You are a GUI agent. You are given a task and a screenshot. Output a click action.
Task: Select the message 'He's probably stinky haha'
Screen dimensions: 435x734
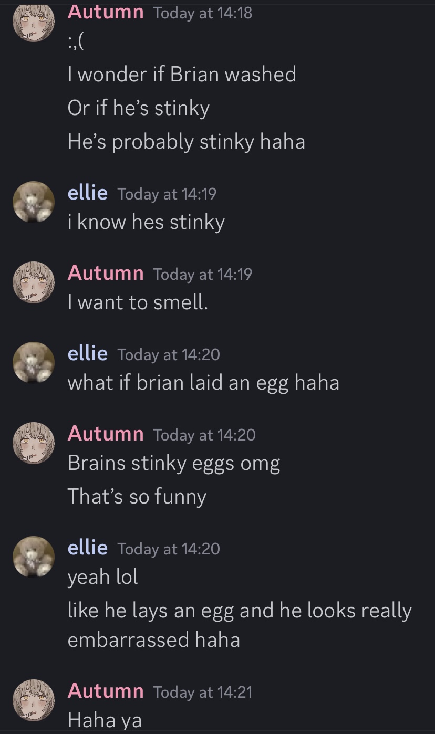187,142
